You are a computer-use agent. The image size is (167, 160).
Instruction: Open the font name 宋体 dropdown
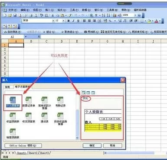click(53, 21)
